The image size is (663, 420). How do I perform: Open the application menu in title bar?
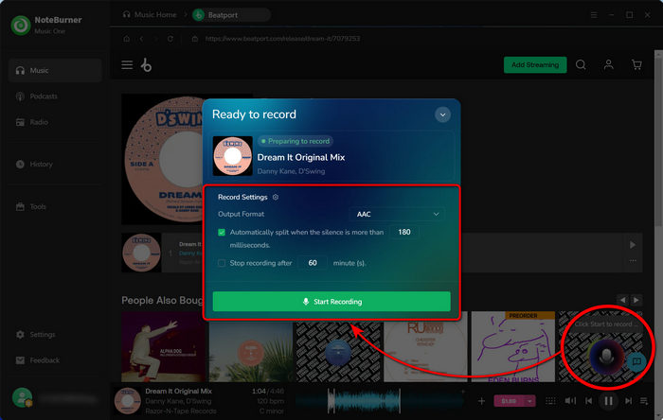pos(594,15)
